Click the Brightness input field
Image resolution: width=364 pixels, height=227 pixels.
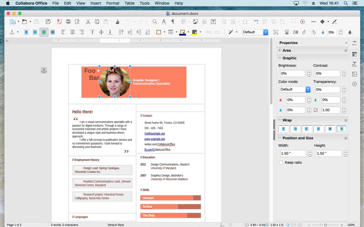point(293,74)
